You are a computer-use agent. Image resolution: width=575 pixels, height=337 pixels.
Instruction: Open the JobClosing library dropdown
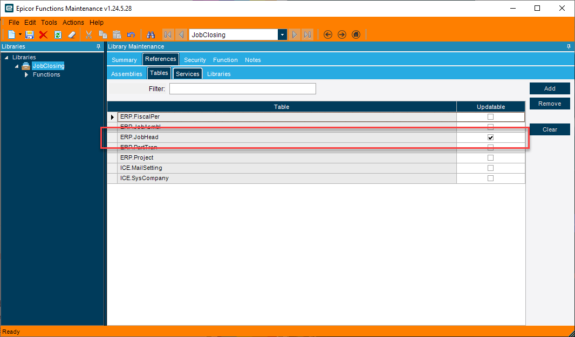[x=282, y=35]
